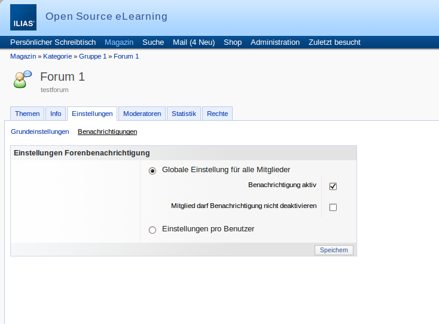Viewport: 439px width, 324px height.
Task: Click the forum icon beside Forum 1
Action: 23,80
